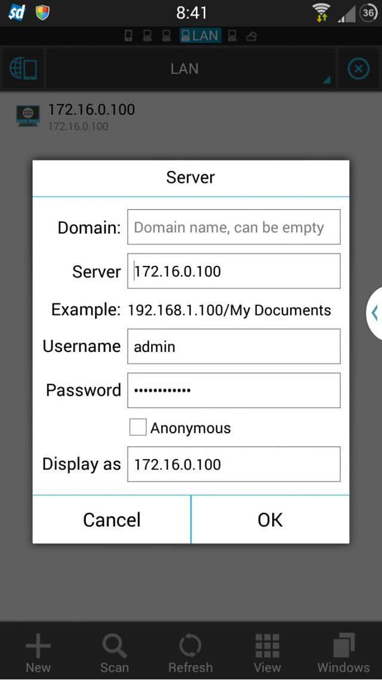Viewport: 382px width, 680px height.
Task: Tap the Slickdeals notification icon
Action: tap(17, 13)
